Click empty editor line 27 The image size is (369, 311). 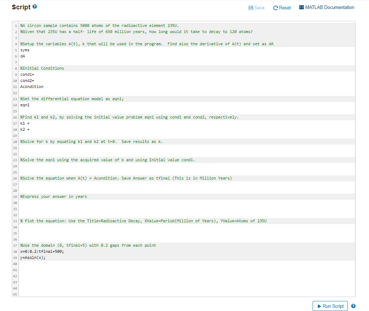click(187, 185)
